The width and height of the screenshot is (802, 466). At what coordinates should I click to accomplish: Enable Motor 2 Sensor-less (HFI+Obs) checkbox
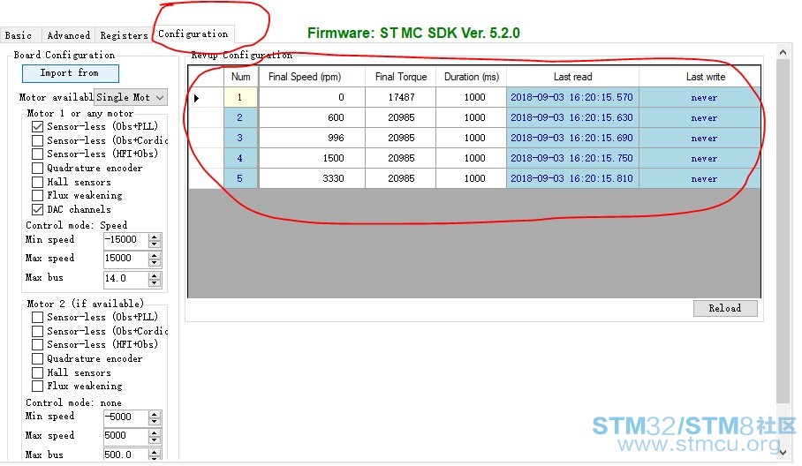(37, 345)
